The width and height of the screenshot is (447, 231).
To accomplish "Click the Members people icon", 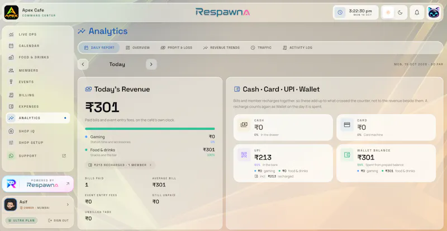I will point(11,70).
